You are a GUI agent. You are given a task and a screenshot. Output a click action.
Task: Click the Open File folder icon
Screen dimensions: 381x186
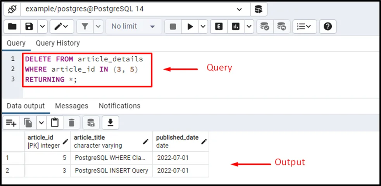coord(12,26)
